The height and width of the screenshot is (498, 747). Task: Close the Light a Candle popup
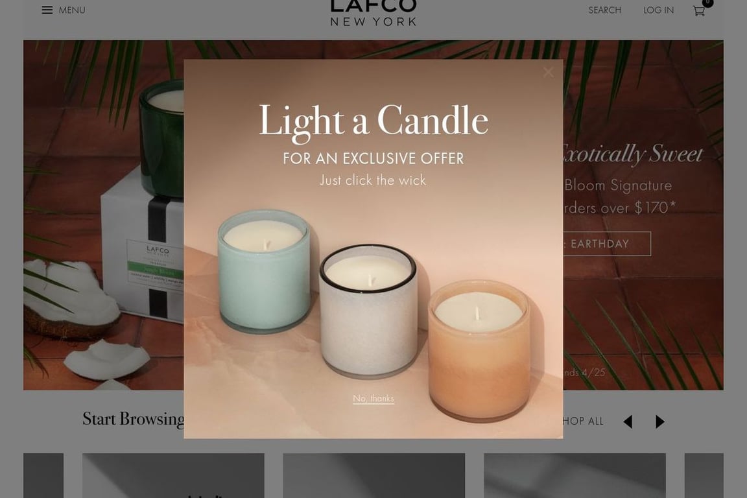[x=549, y=72]
